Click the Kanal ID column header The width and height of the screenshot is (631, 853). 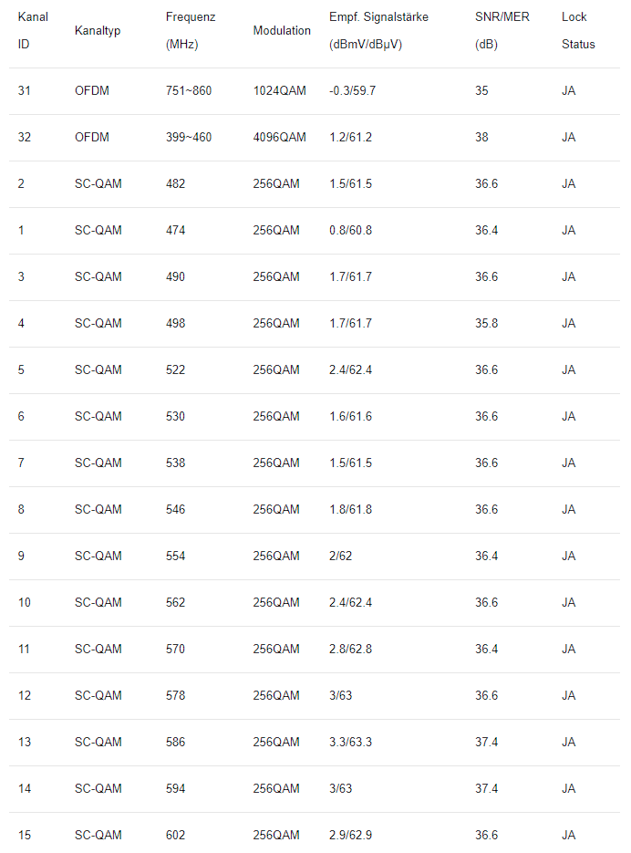[x=33, y=31]
